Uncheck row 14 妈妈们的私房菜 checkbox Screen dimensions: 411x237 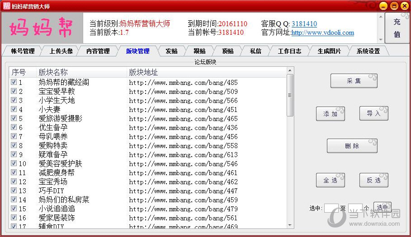(14, 200)
